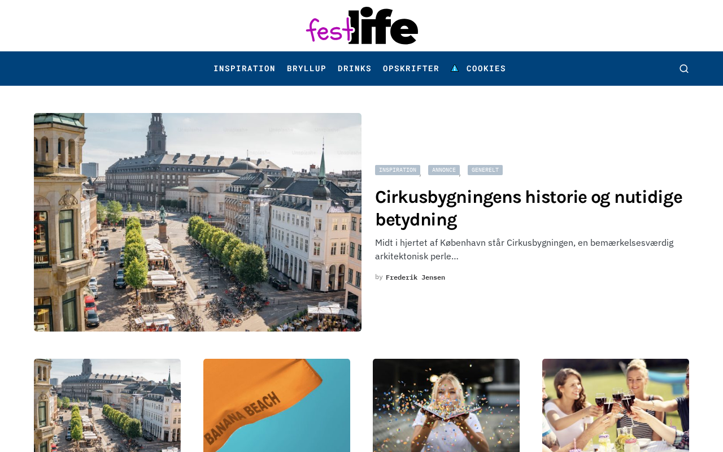
Task: Go to the Drinks section
Action: pyautogui.click(x=355, y=68)
